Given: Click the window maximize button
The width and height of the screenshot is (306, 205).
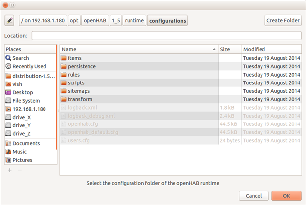Looking at the screenshot, I should 12,5.
